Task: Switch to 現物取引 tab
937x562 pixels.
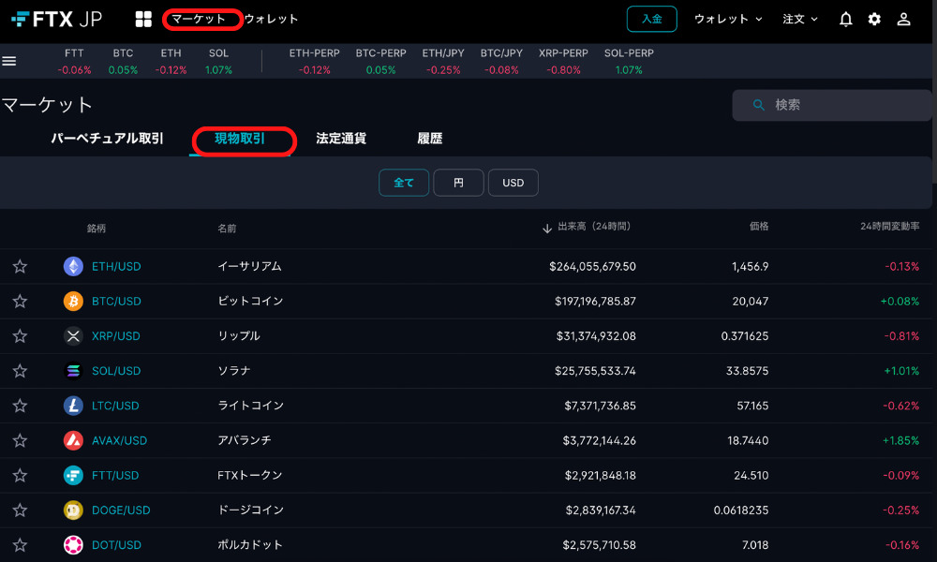Action: 240,139
